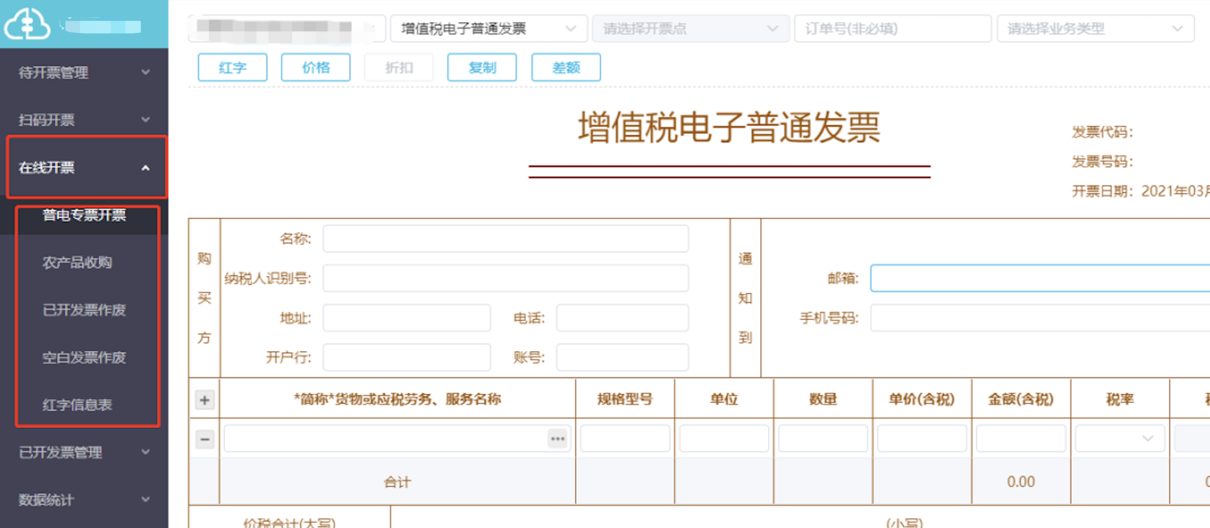Remove the item row with minus icon

205,440
